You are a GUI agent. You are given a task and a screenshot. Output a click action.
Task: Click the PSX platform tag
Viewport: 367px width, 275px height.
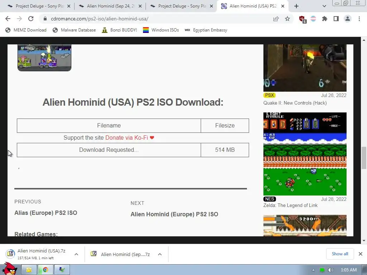[x=270, y=95]
